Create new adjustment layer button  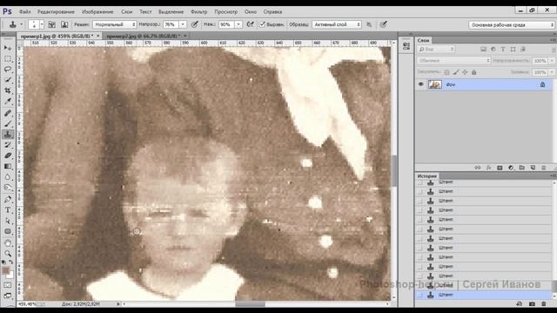click(x=511, y=168)
